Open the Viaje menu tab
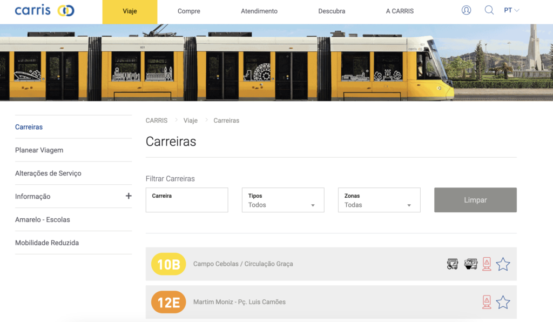The image size is (553, 322). coord(130,12)
